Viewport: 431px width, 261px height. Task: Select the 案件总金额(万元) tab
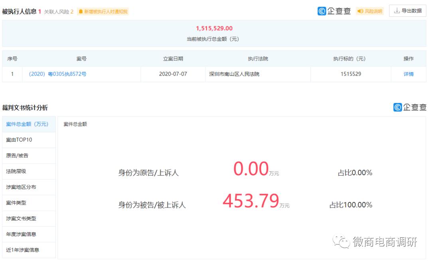(x=27, y=124)
